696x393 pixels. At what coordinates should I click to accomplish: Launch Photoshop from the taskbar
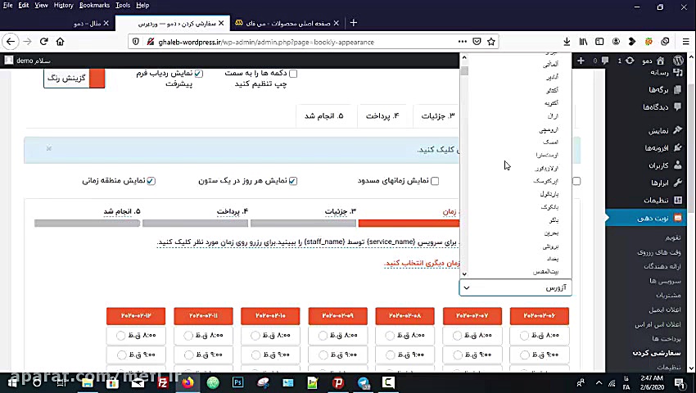237,382
